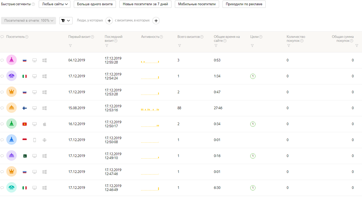This screenshot has width=362, height=197.
Task: Sort by Первый визит column header
Action: pos(79,37)
